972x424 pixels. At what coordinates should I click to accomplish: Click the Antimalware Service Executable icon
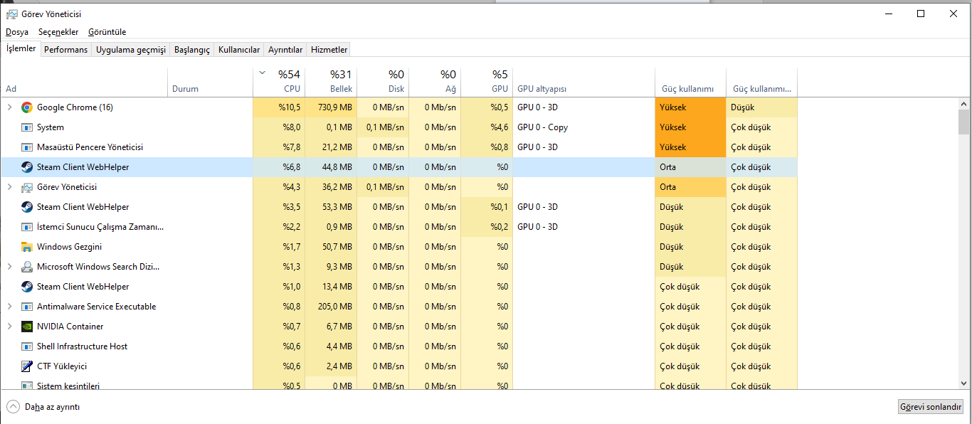[27, 307]
